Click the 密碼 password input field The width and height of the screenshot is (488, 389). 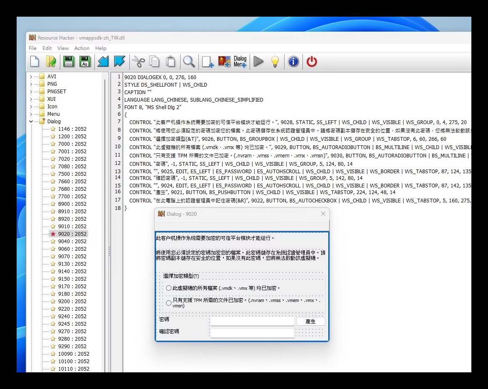click(x=252, y=321)
